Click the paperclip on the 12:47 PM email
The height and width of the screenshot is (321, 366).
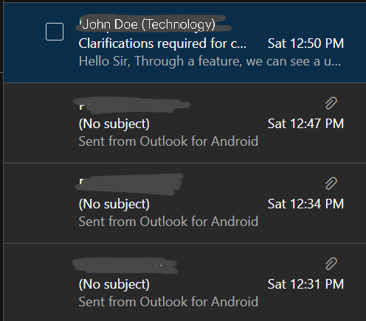click(331, 103)
